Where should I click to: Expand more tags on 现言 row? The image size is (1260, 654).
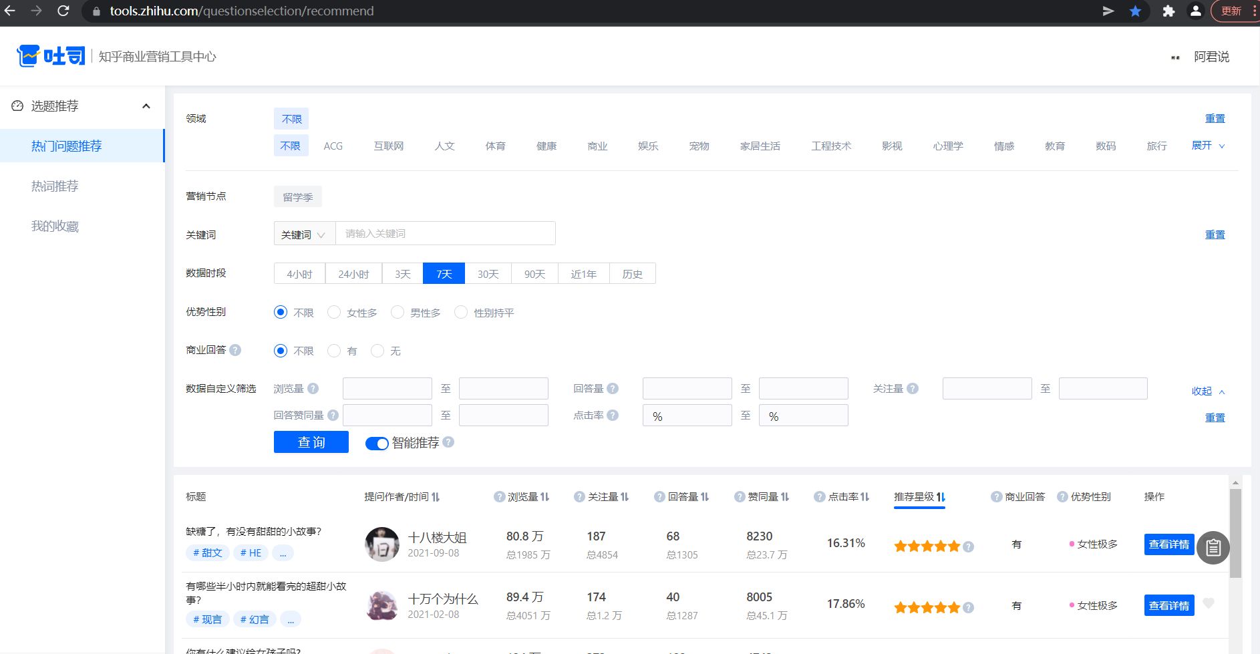[291, 619]
